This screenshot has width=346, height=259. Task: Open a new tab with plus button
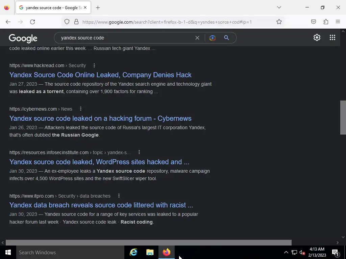[98, 8]
